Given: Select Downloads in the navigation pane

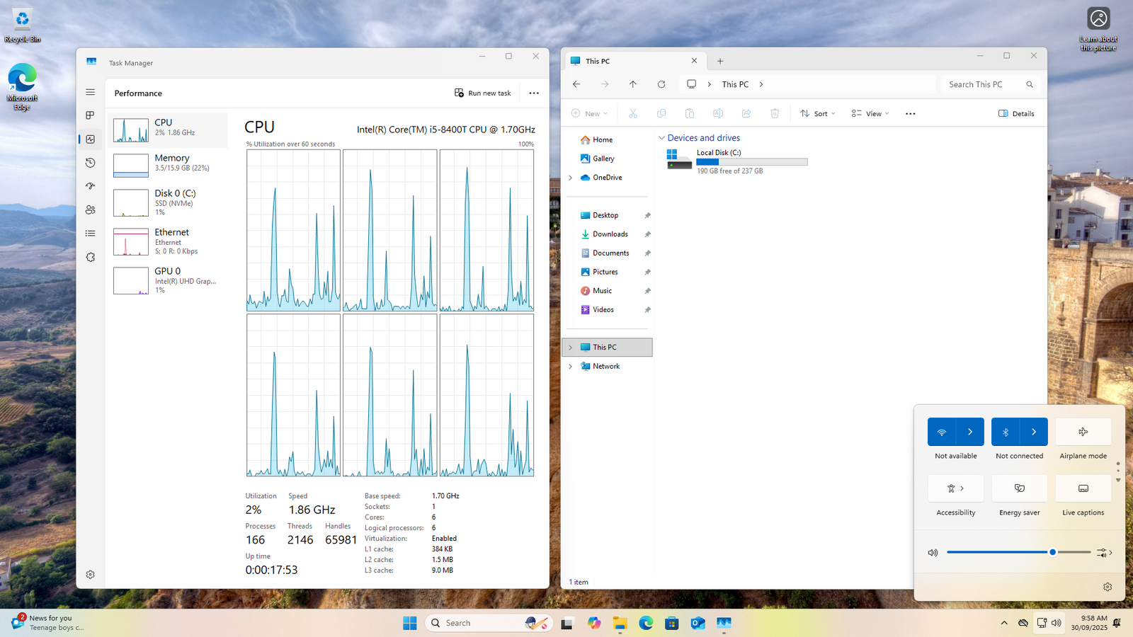Looking at the screenshot, I should [610, 234].
